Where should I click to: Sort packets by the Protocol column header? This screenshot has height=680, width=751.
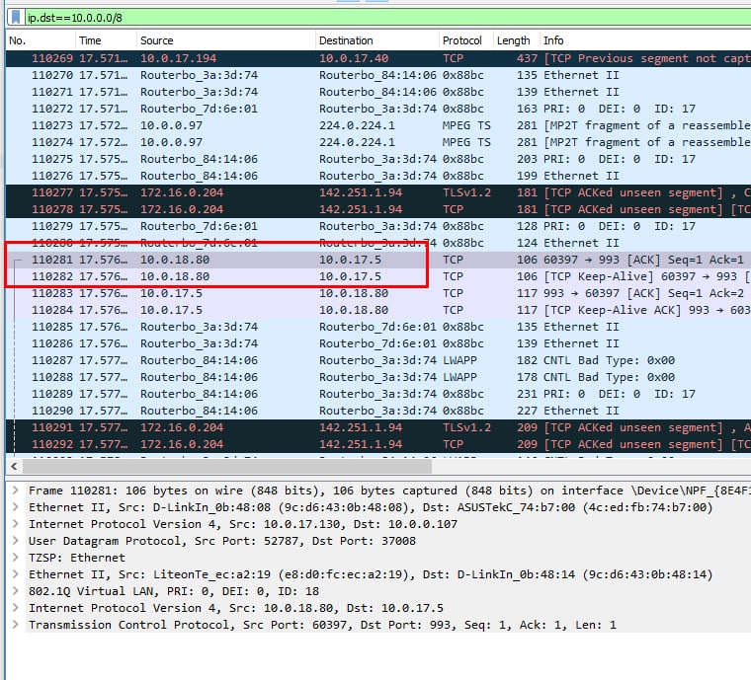click(x=465, y=40)
